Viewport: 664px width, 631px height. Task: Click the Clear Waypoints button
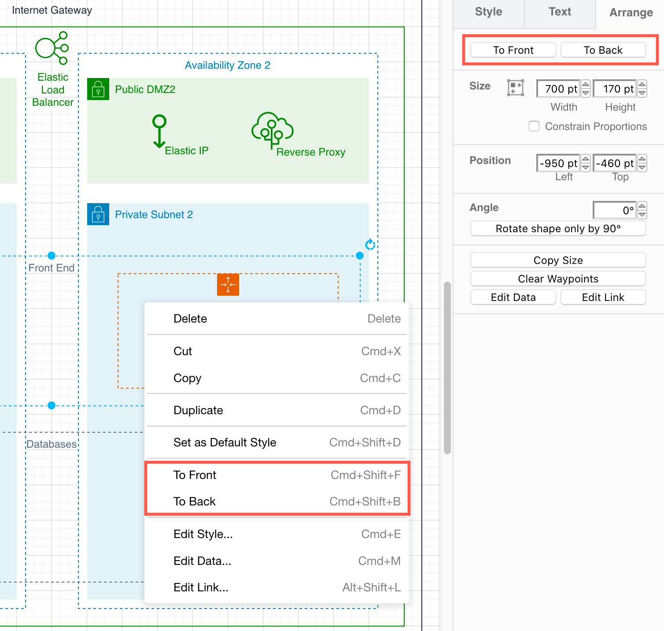tap(557, 278)
